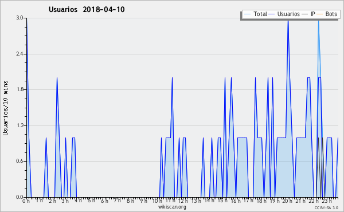The image size is (344, 212).
Task: Select the Total legend label
Action: (260, 14)
